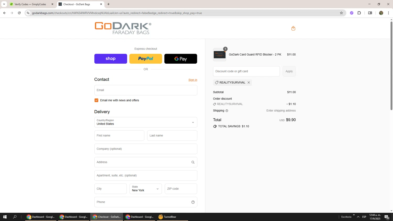Open the notification center icon
Image resolution: width=393 pixels, height=221 pixels.
click(387, 217)
